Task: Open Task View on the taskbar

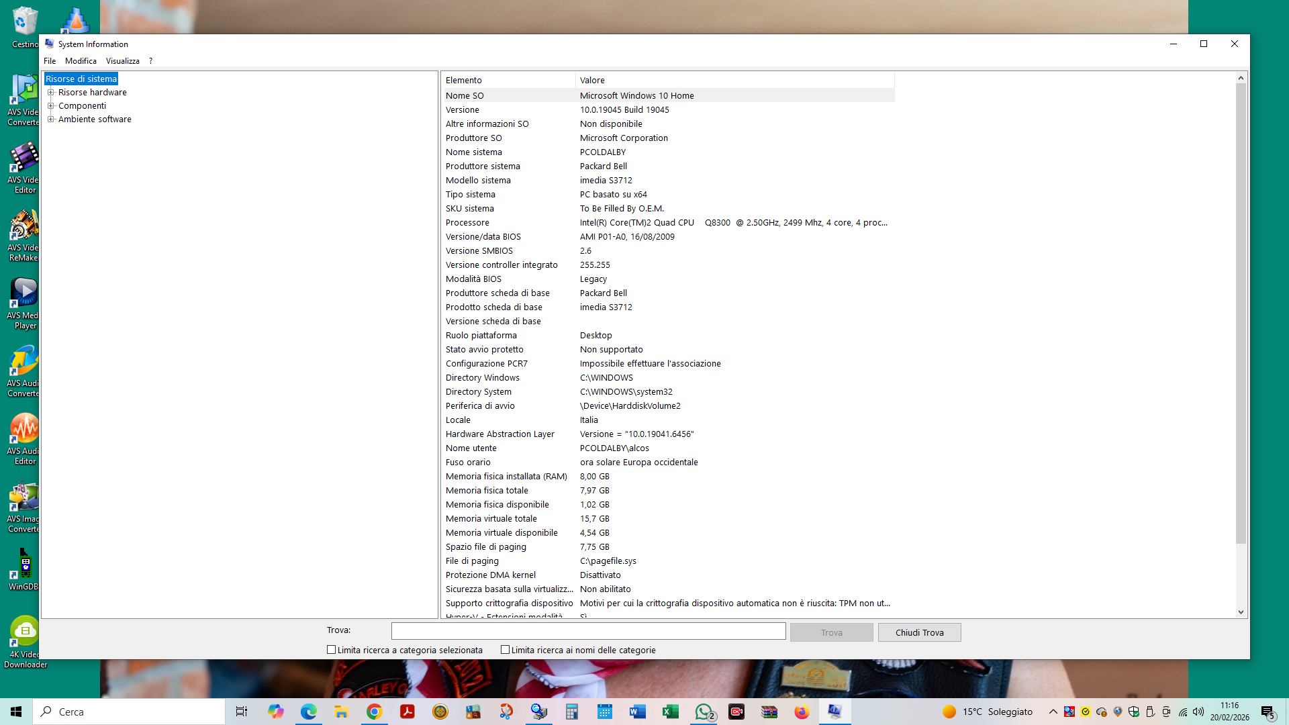Action: pos(242,712)
